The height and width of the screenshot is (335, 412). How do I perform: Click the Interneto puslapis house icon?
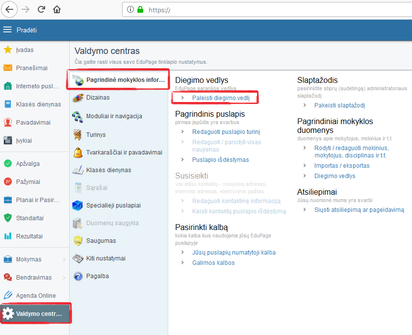pyautogui.click(x=8, y=86)
